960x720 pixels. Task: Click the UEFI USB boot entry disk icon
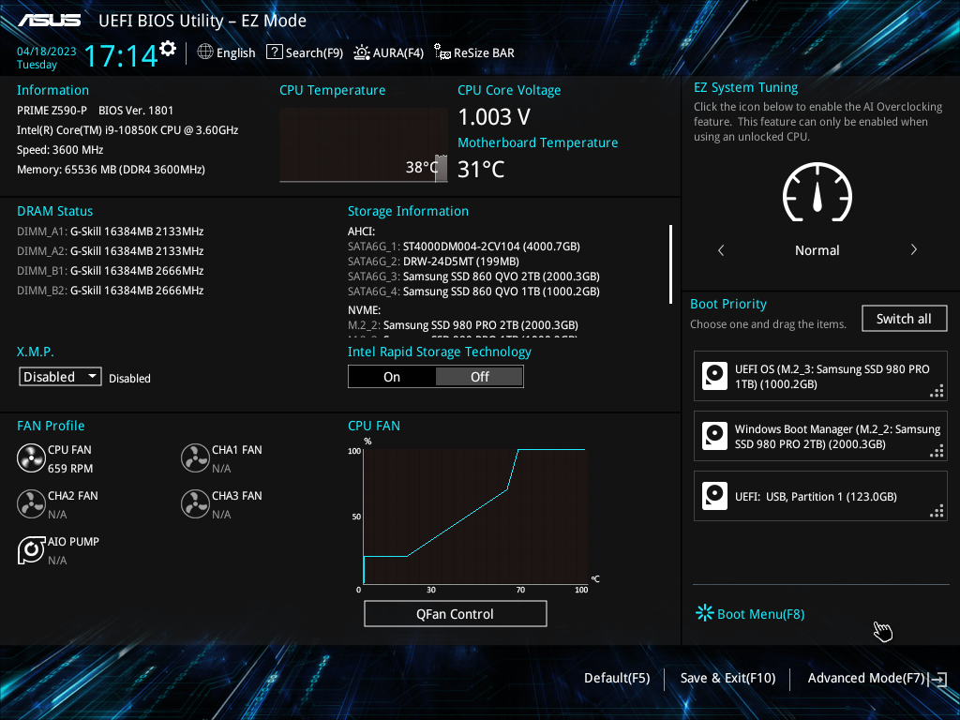pyautogui.click(x=714, y=496)
